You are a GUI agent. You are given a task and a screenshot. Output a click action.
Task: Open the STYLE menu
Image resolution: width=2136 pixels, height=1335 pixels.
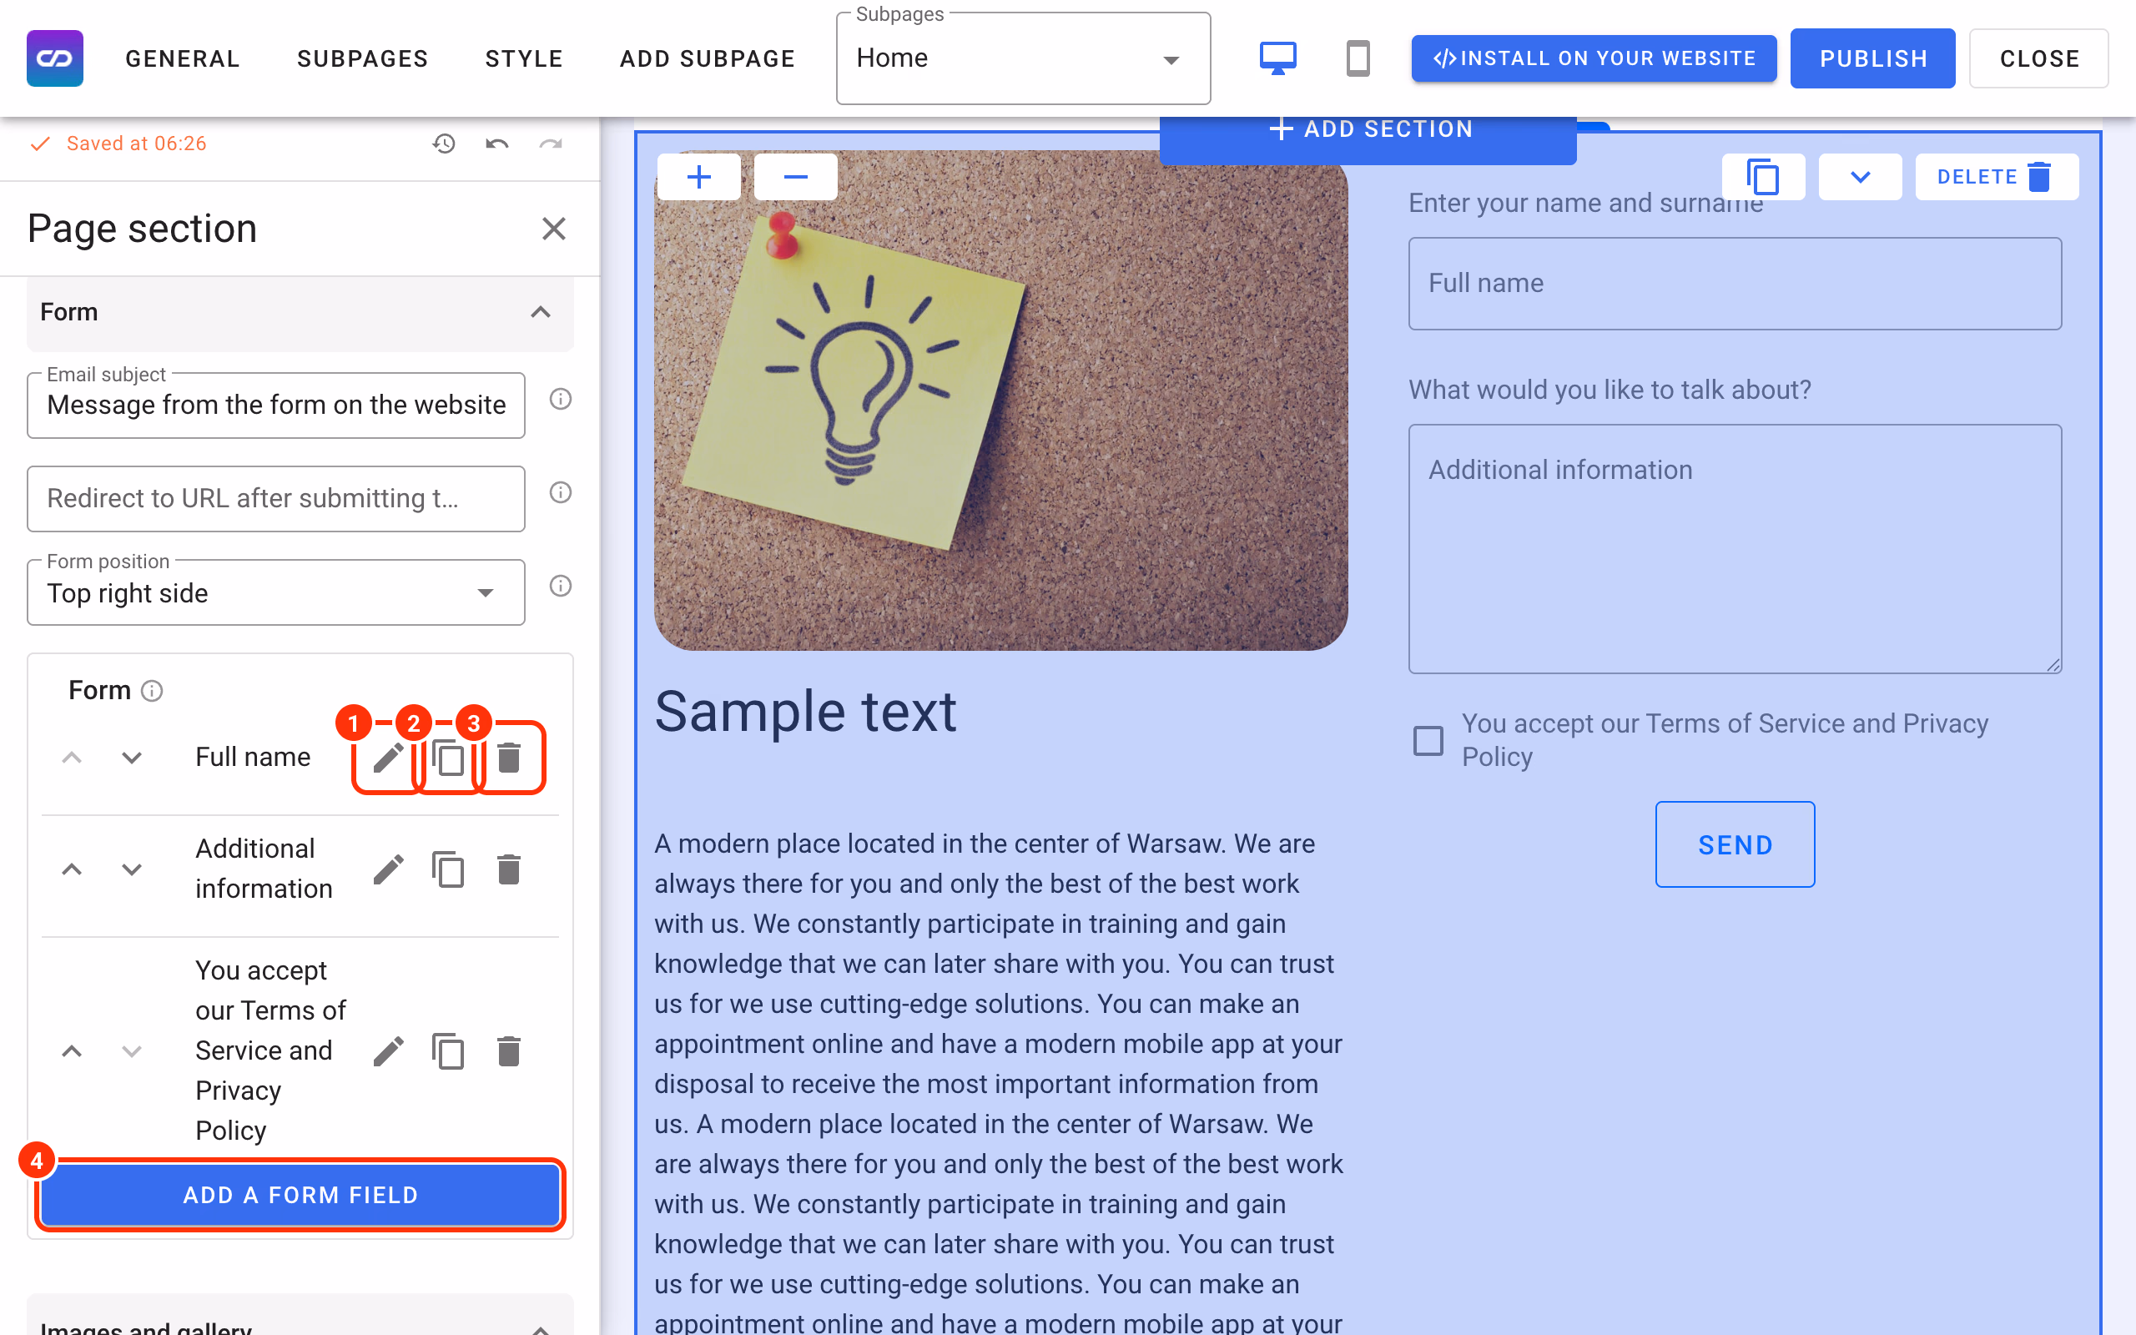(x=524, y=58)
